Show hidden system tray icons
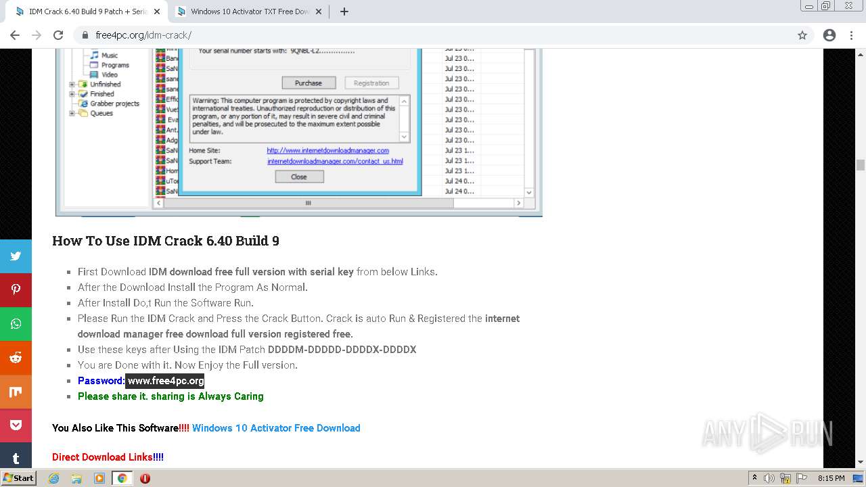The height and width of the screenshot is (487, 866). point(754,478)
